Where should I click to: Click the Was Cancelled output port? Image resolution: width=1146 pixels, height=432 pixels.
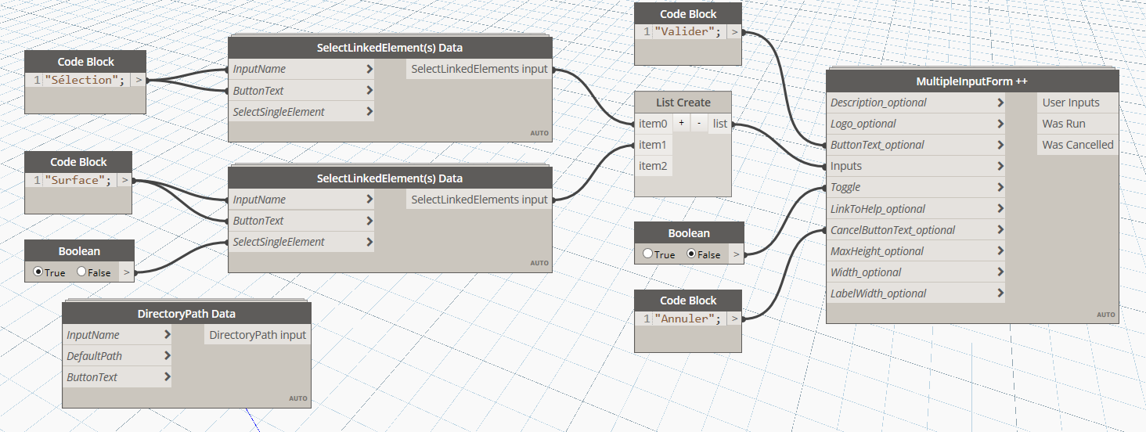pyautogui.click(x=1077, y=145)
